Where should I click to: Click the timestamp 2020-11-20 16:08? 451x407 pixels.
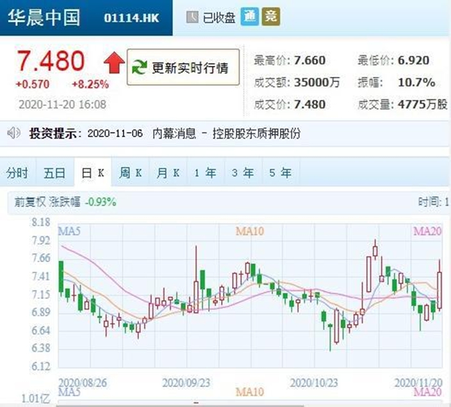click(62, 104)
